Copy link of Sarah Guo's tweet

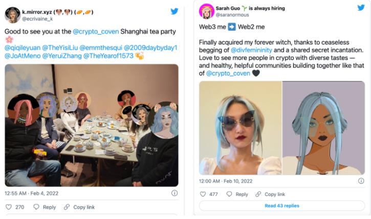(x=270, y=194)
